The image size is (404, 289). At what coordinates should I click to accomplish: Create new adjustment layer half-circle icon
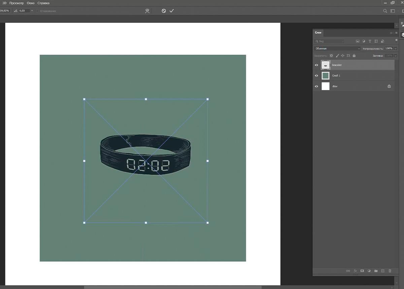(x=369, y=271)
